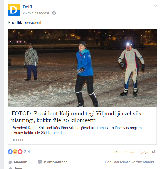Screen dimensions: 161x169
Task: Click the Jaga share arrow icon
Action: coord(10,168)
